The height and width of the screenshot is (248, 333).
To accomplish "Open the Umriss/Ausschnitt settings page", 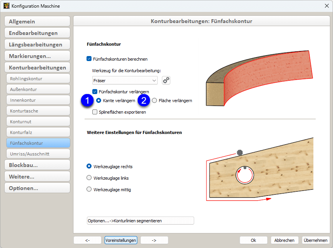I will click(x=37, y=153).
